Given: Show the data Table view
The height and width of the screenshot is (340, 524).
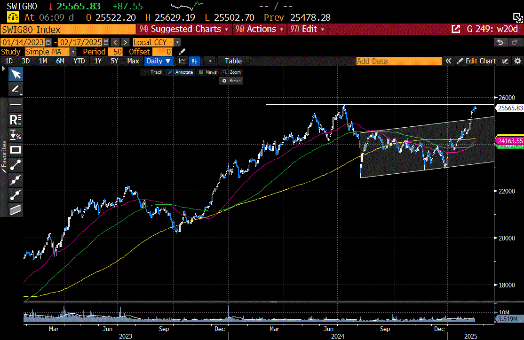Looking at the screenshot, I should tap(233, 61).
